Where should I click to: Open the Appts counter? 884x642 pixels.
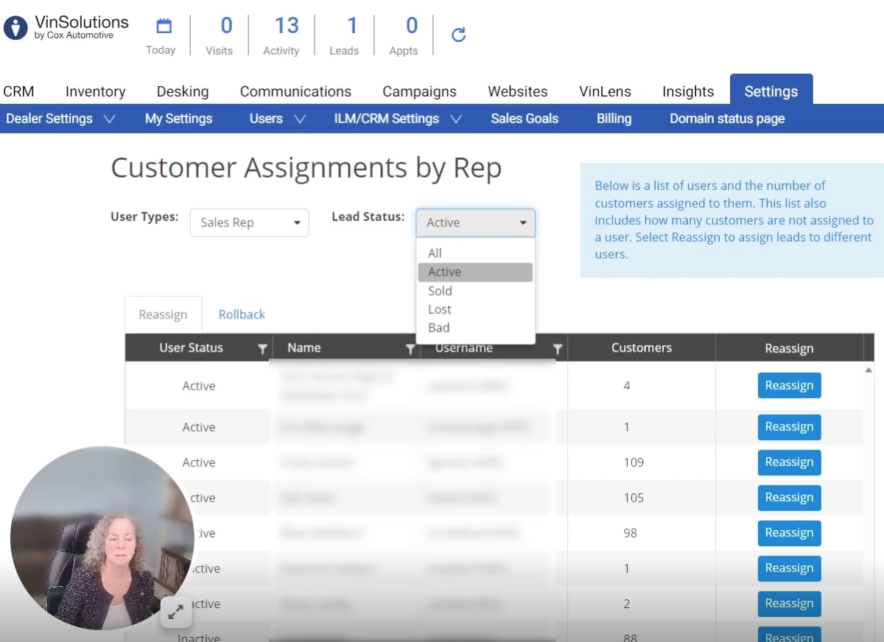(x=404, y=35)
